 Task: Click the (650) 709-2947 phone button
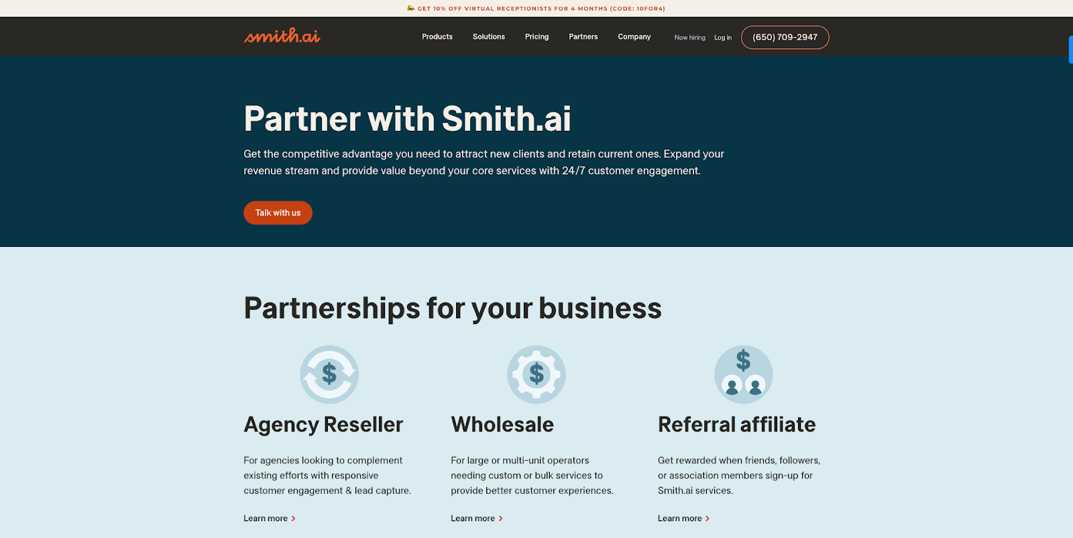pos(785,38)
